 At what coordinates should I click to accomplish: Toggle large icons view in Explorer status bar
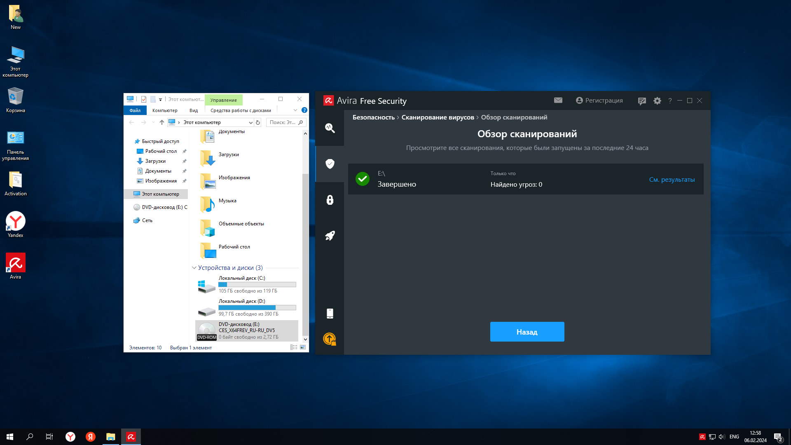point(303,347)
